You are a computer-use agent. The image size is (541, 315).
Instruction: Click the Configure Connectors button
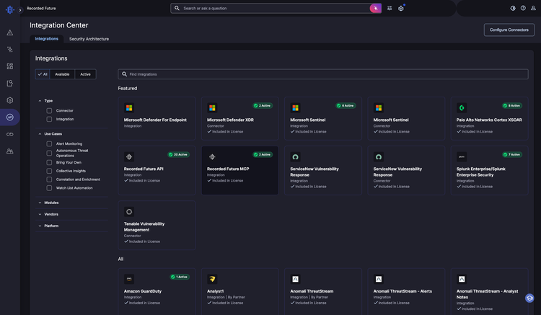pos(509,30)
